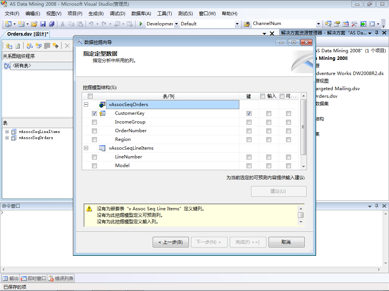Toggle the input header checkbox
Screen dimensions: 389x291
click(x=262, y=96)
